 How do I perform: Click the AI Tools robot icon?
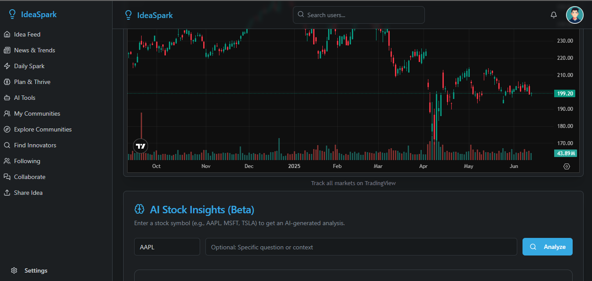tap(7, 98)
